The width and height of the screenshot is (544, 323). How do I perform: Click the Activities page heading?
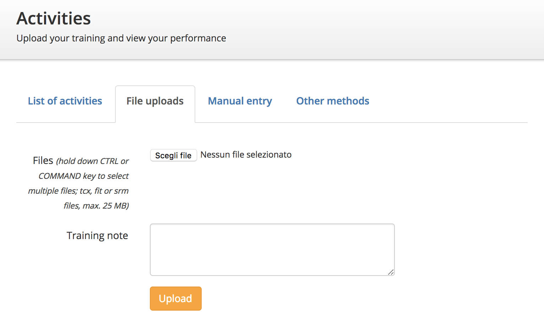(54, 18)
